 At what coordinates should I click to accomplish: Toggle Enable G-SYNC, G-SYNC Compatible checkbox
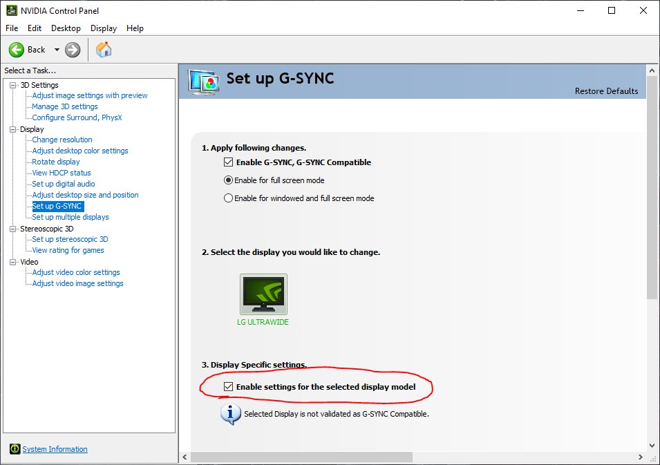(x=228, y=162)
